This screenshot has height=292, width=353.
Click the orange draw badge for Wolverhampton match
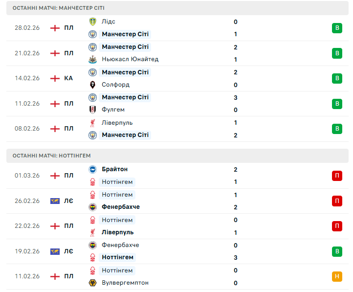(x=336, y=276)
